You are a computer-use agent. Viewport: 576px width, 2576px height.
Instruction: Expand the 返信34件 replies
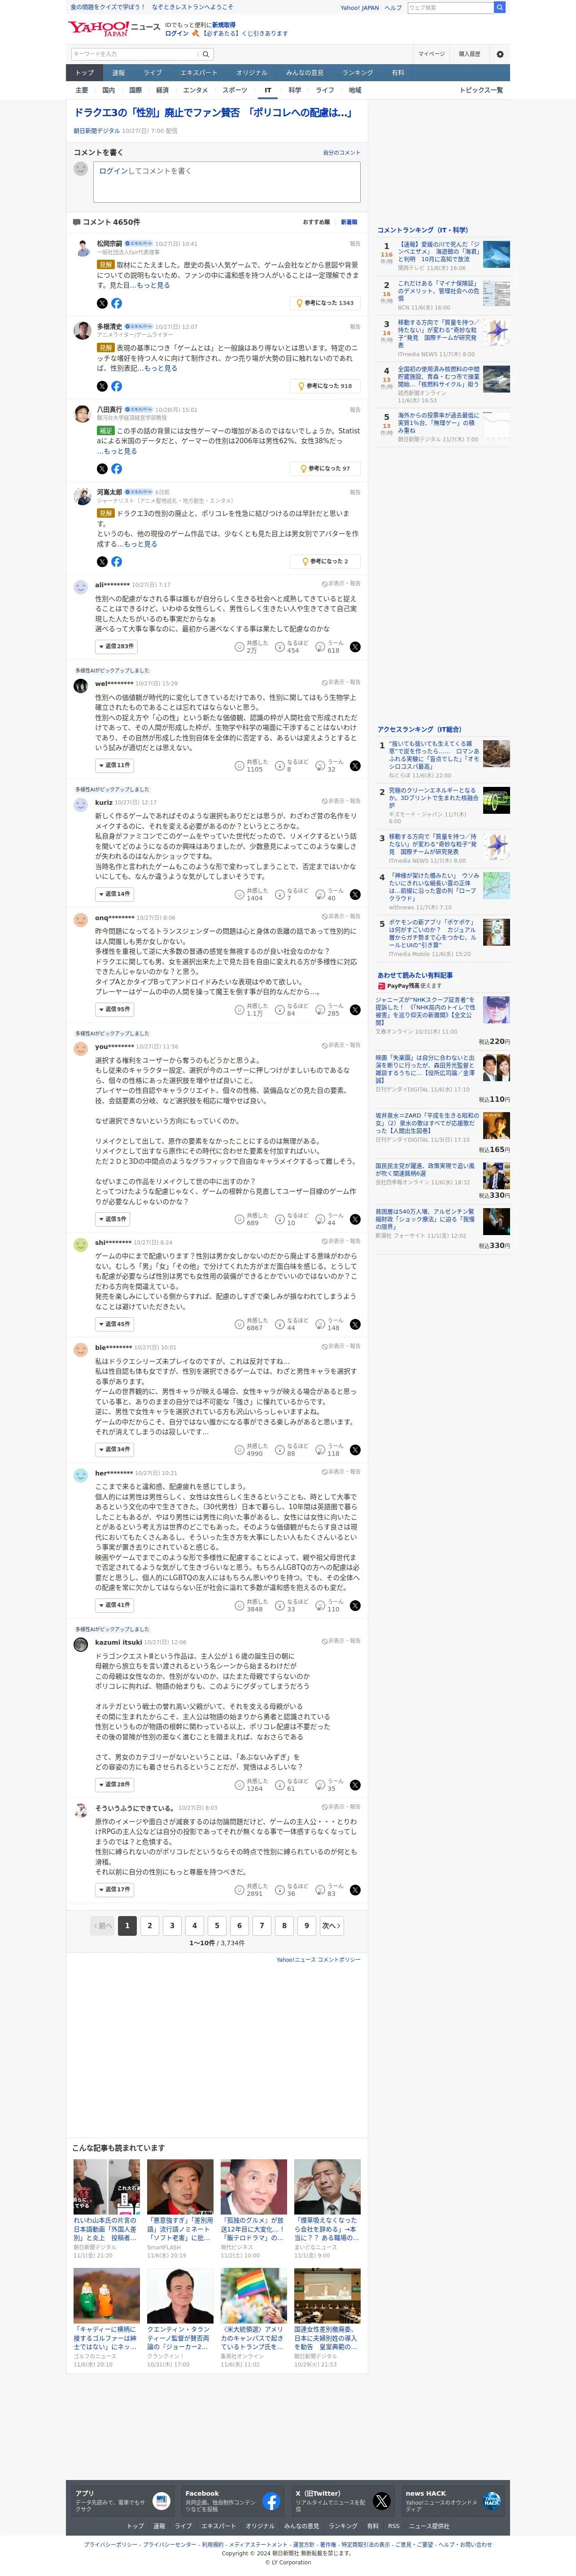[115, 1449]
